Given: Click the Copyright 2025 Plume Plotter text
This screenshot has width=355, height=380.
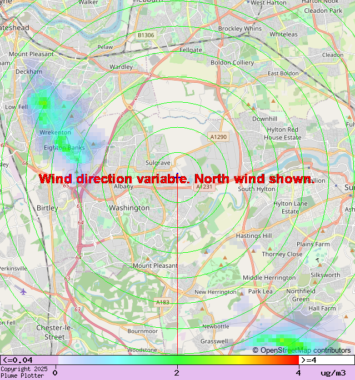Looking at the screenshot, I should point(24,372).
